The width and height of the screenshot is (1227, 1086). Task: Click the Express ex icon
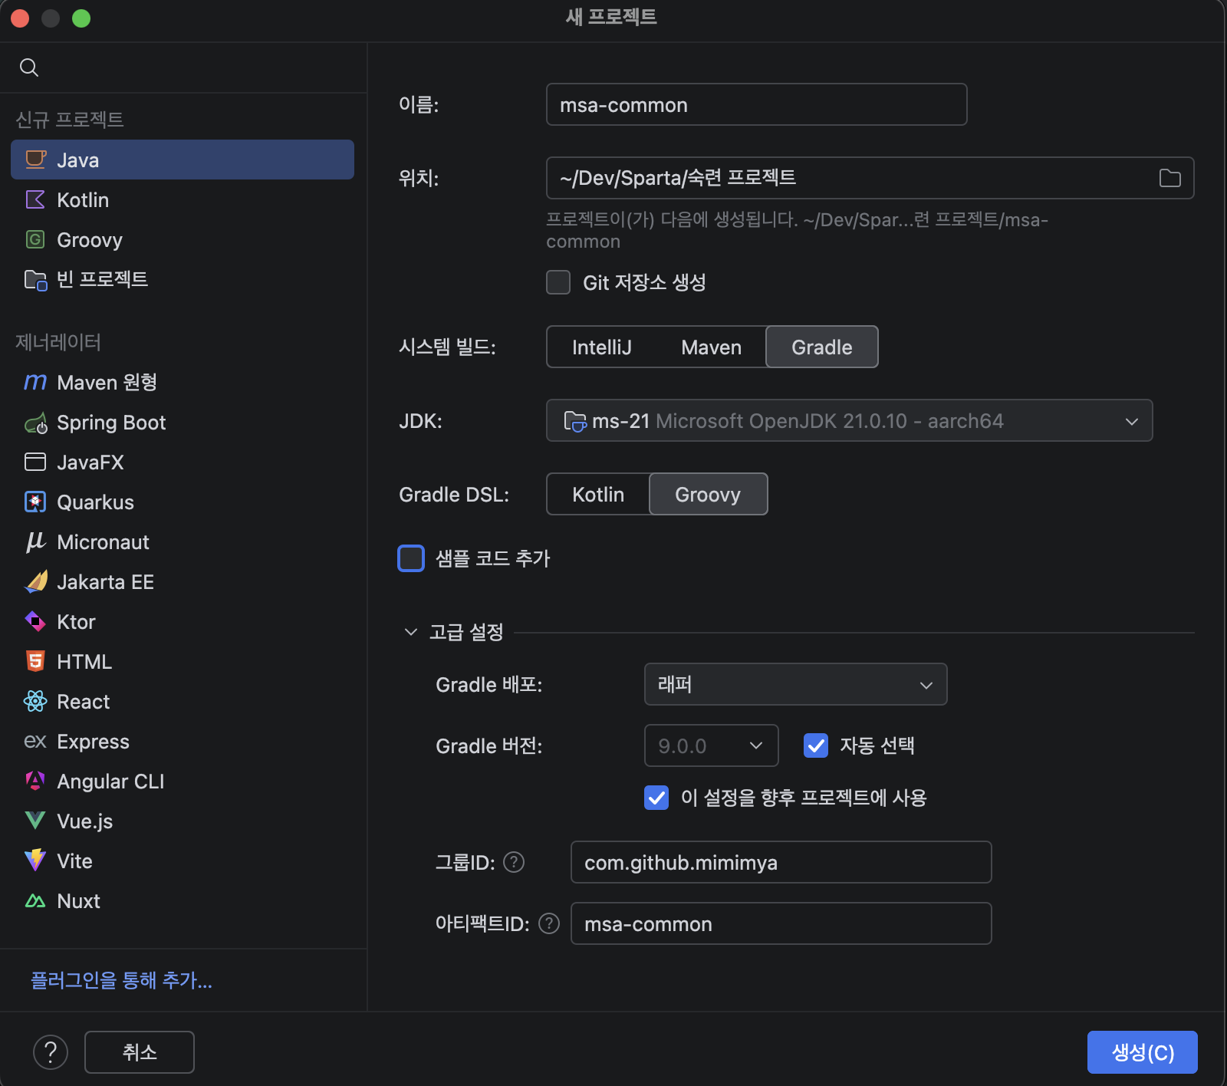[35, 741]
